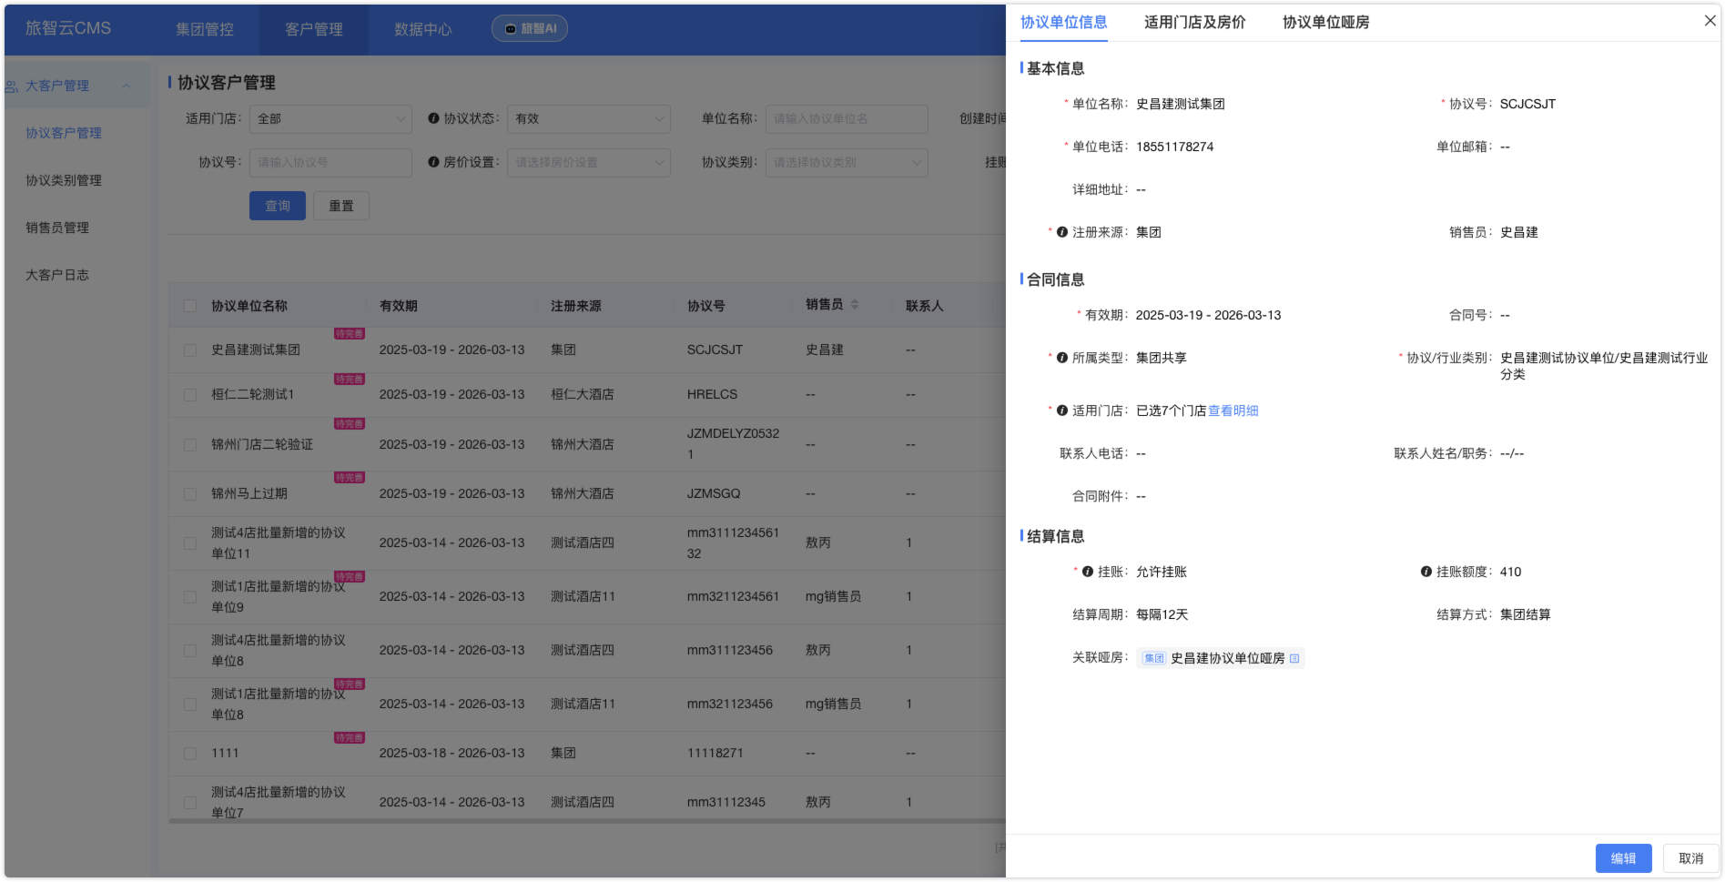The height and width of the screenshot is (882, 1725).
Task: Click the 联系人 column header
Action: (924, 306)
